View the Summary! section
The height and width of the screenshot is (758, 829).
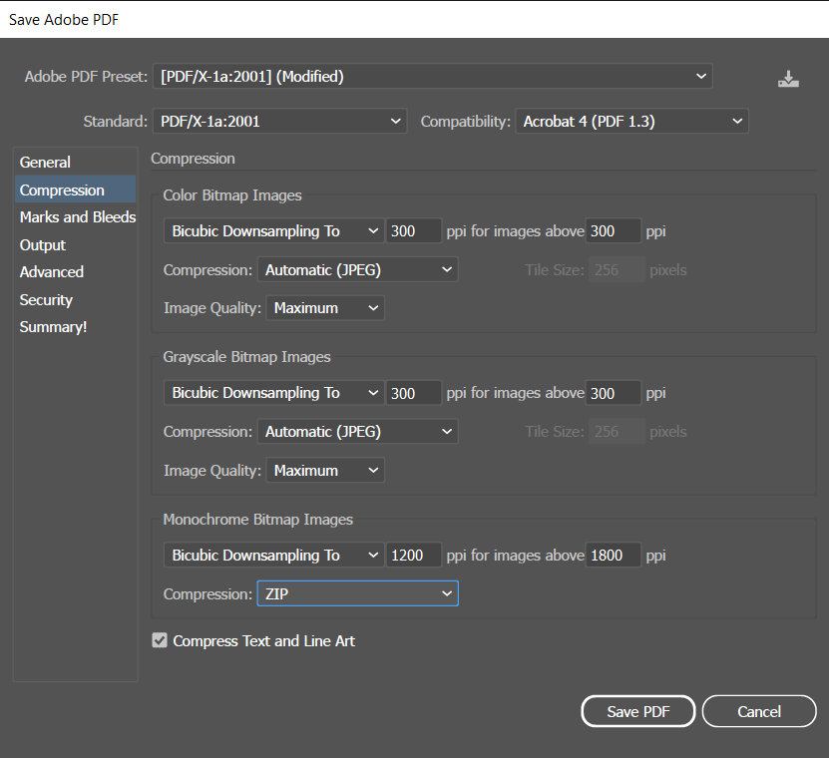pyautogui.click(x=76, y=327)
